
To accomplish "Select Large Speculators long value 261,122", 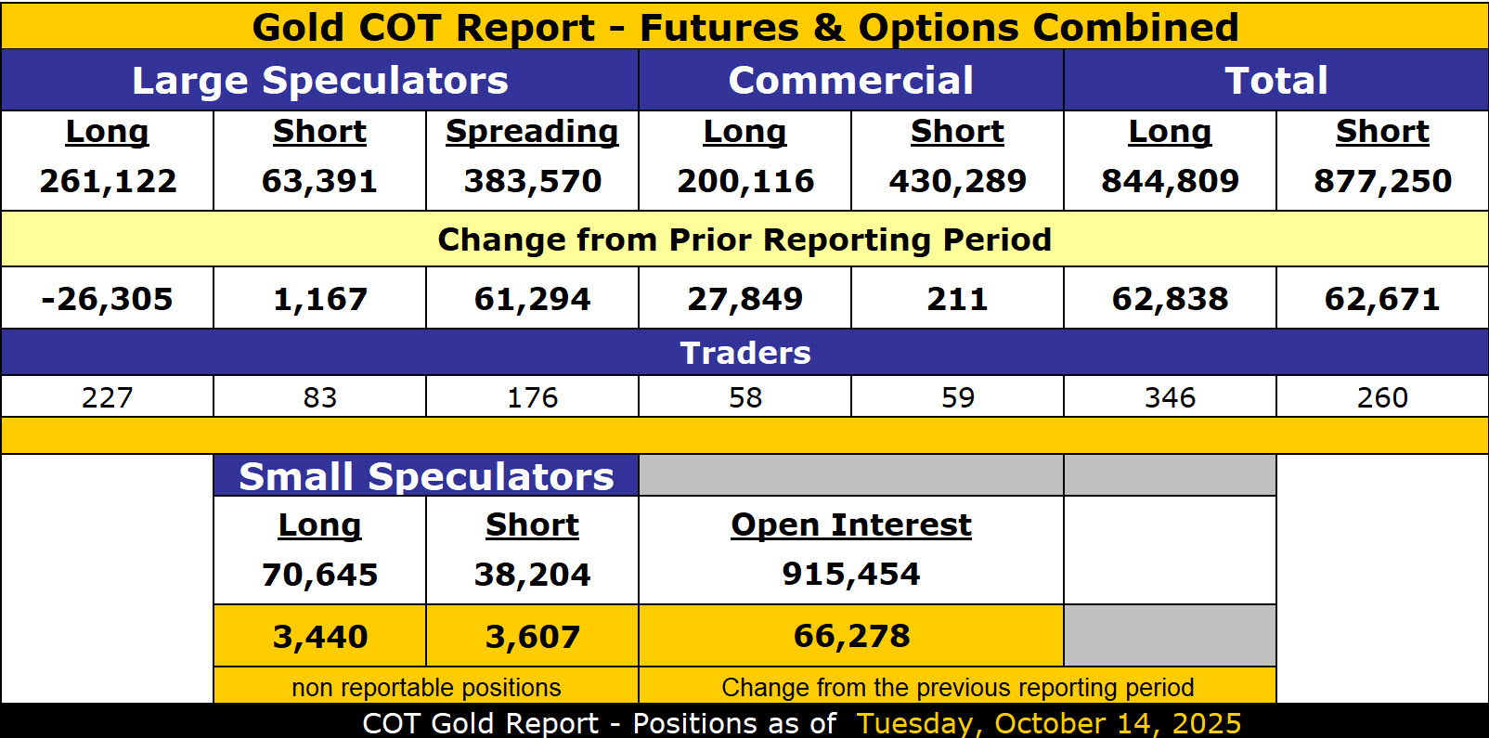I will (x=108, y=181).
